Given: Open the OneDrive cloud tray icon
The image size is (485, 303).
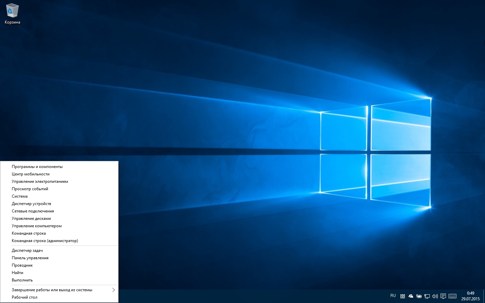Looking at the screenshot, I should coord(411,296).
